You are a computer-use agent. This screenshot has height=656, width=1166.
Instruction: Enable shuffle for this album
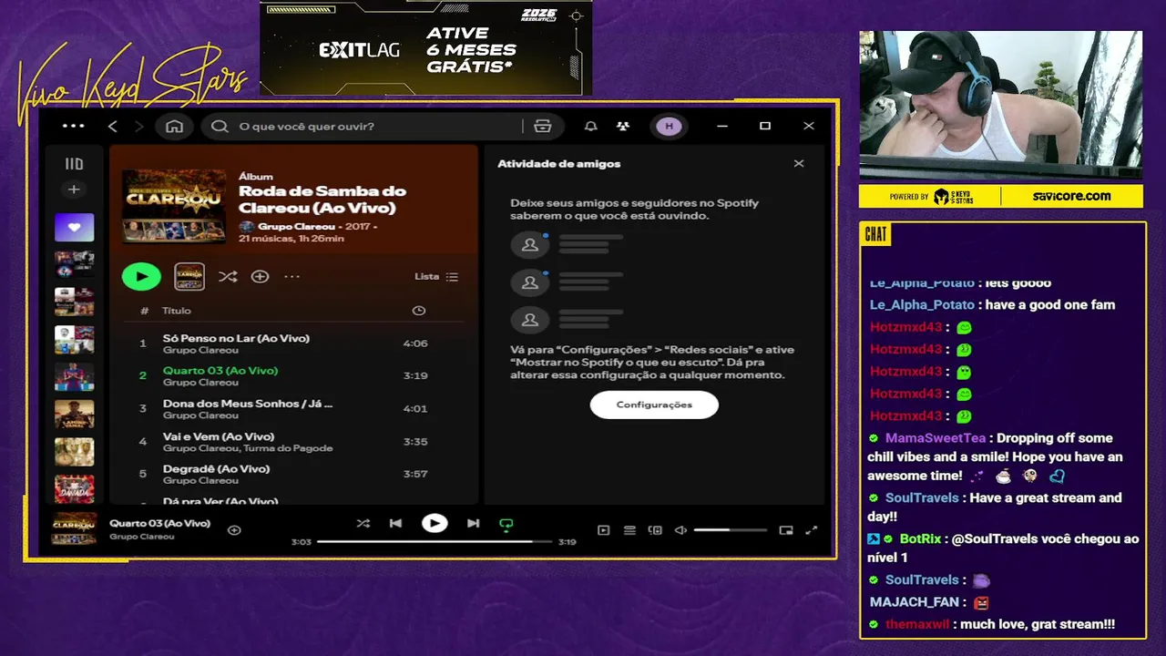pos(228,276)
